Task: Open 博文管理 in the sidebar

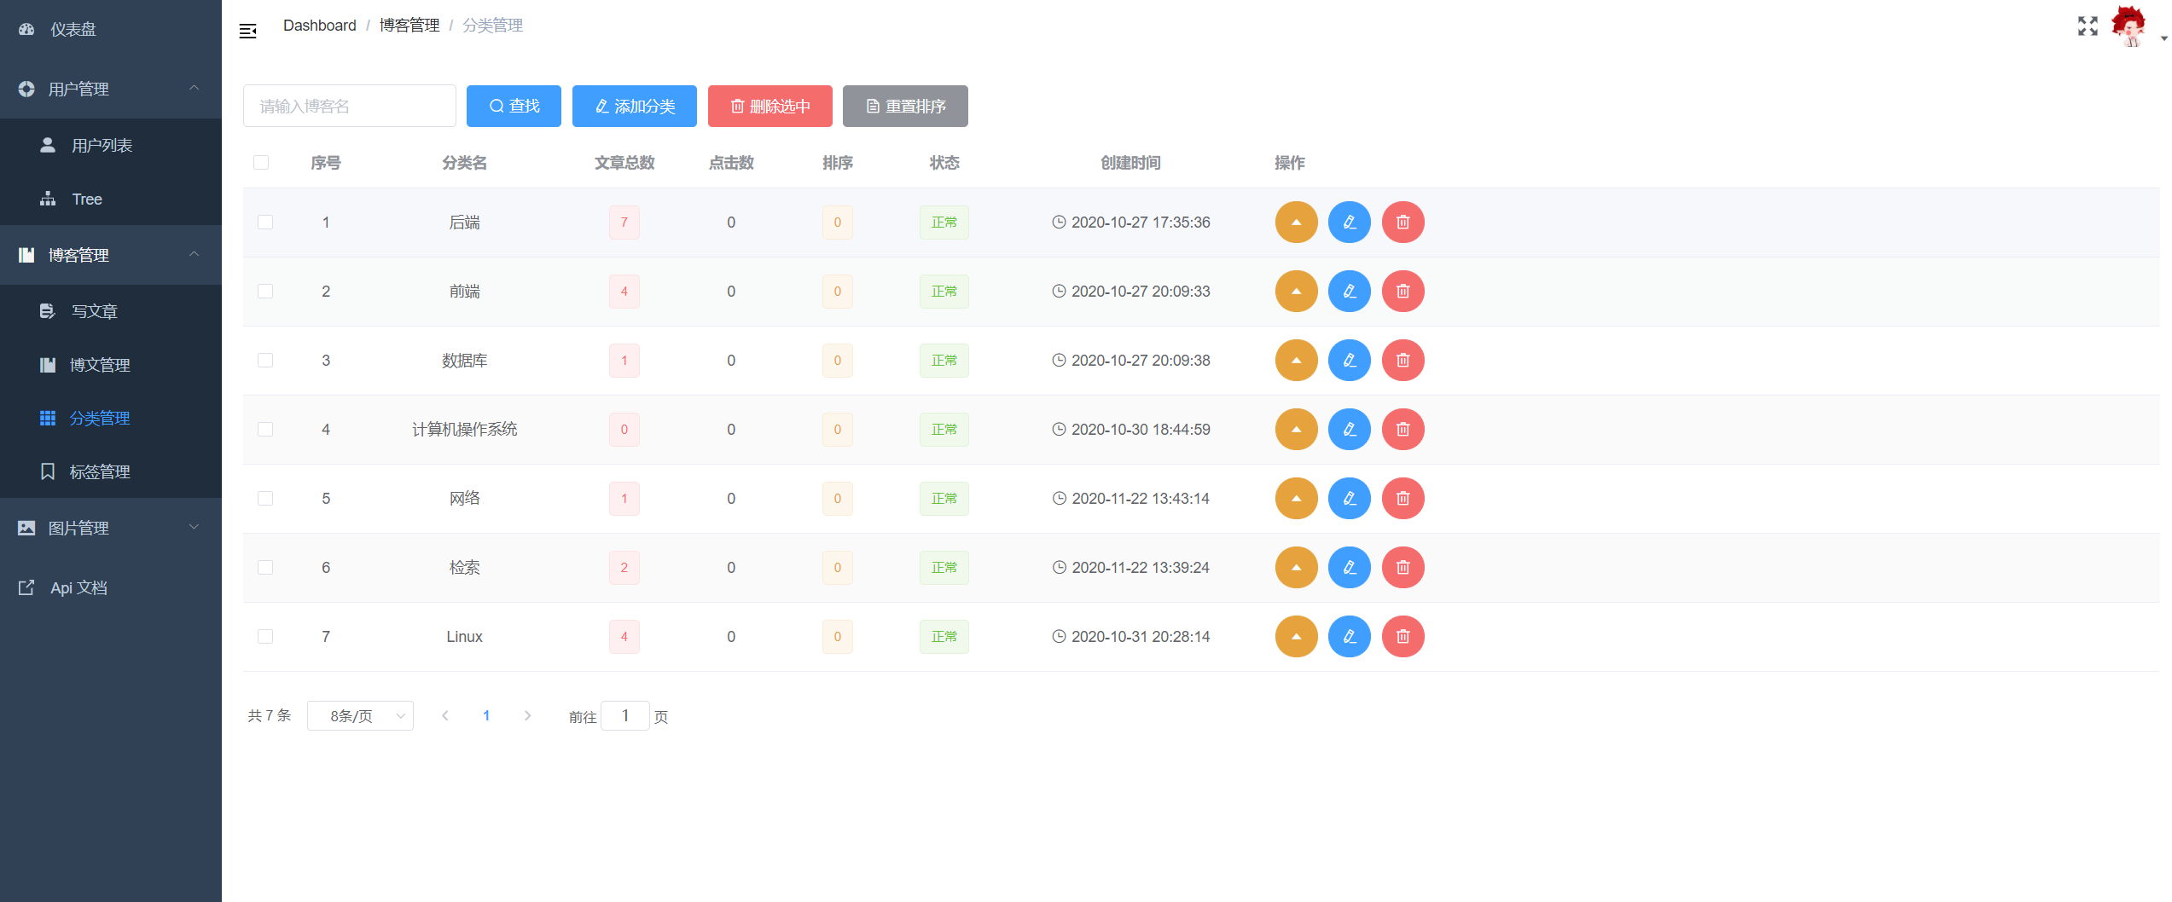Action: click(111, 365)
